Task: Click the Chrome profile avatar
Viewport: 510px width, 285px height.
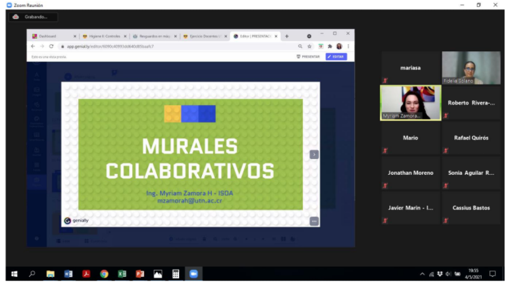Action: tap(339, 46)
